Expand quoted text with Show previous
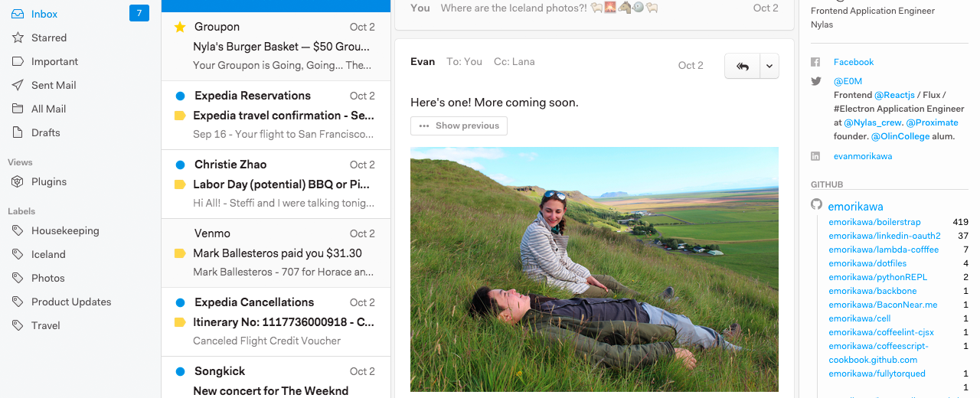980x398 pixels. [459, 126]
